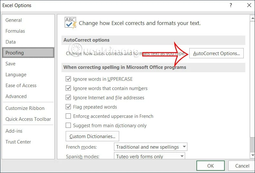Click the Help question mark icon
Screen dimensions: 255x173
coord(231,5)
